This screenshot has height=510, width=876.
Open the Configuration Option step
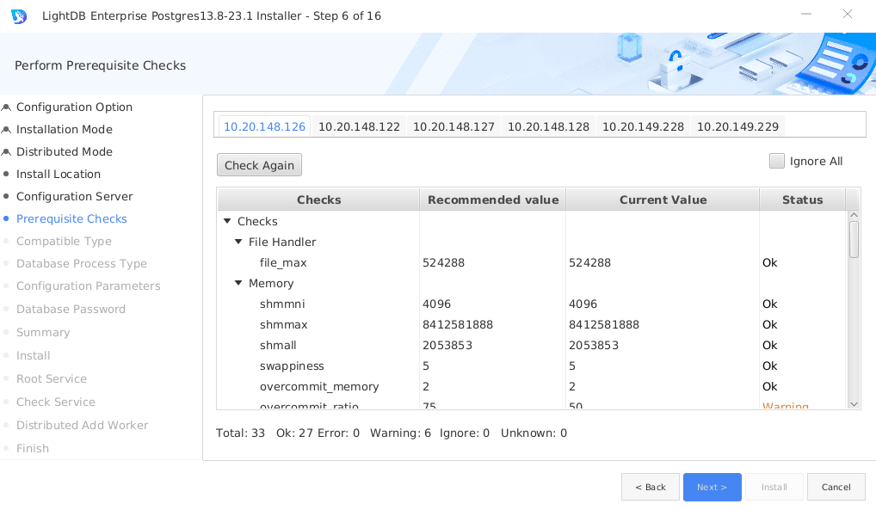[74, 107]
